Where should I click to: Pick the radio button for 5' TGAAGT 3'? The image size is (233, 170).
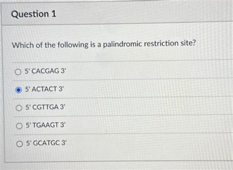point(19,124)
